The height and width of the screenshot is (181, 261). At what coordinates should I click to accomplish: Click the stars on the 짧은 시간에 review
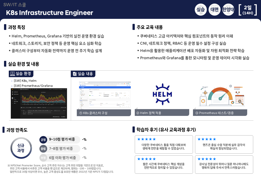147,159
